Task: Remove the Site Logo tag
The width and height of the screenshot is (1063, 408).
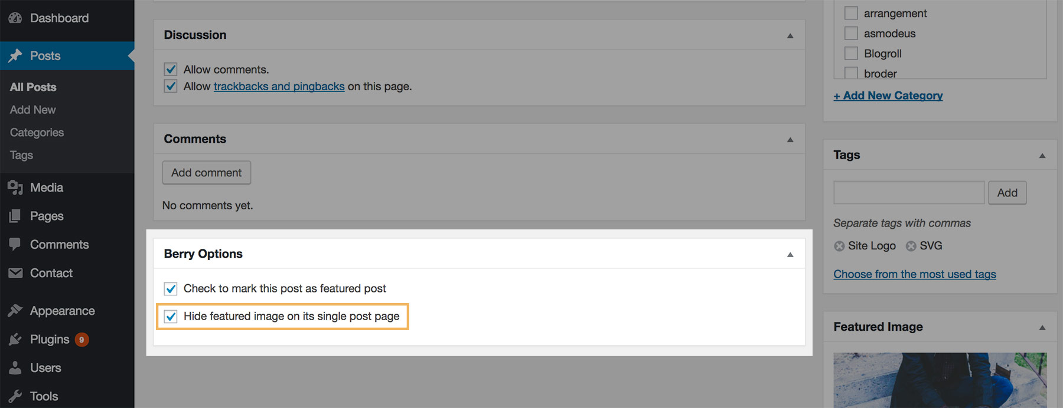Action: coord(839,246)
